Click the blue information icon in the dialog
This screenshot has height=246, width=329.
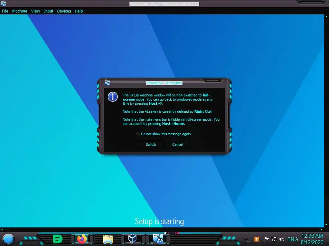(x=113, y=97)
